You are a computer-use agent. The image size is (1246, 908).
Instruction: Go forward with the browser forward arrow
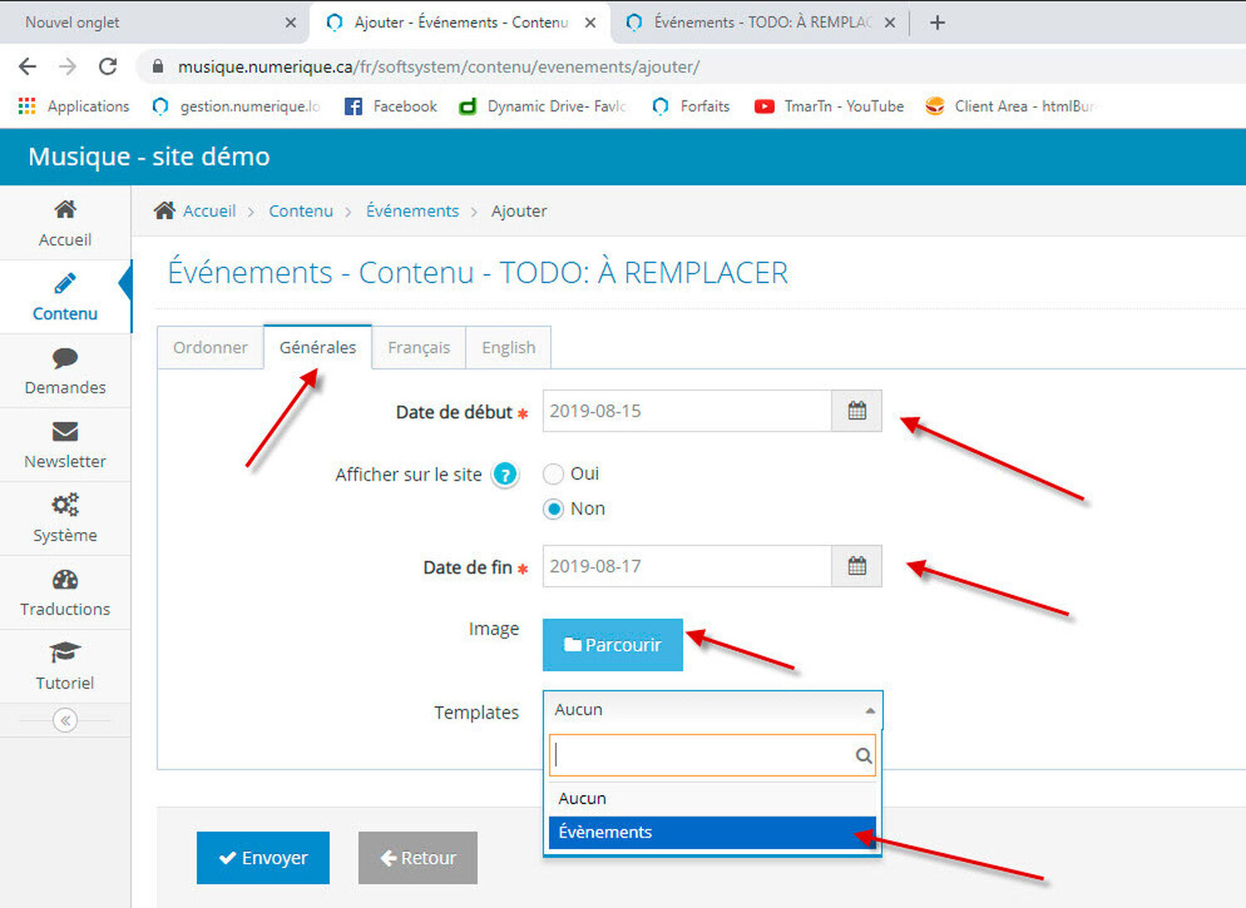pos(67,66)
